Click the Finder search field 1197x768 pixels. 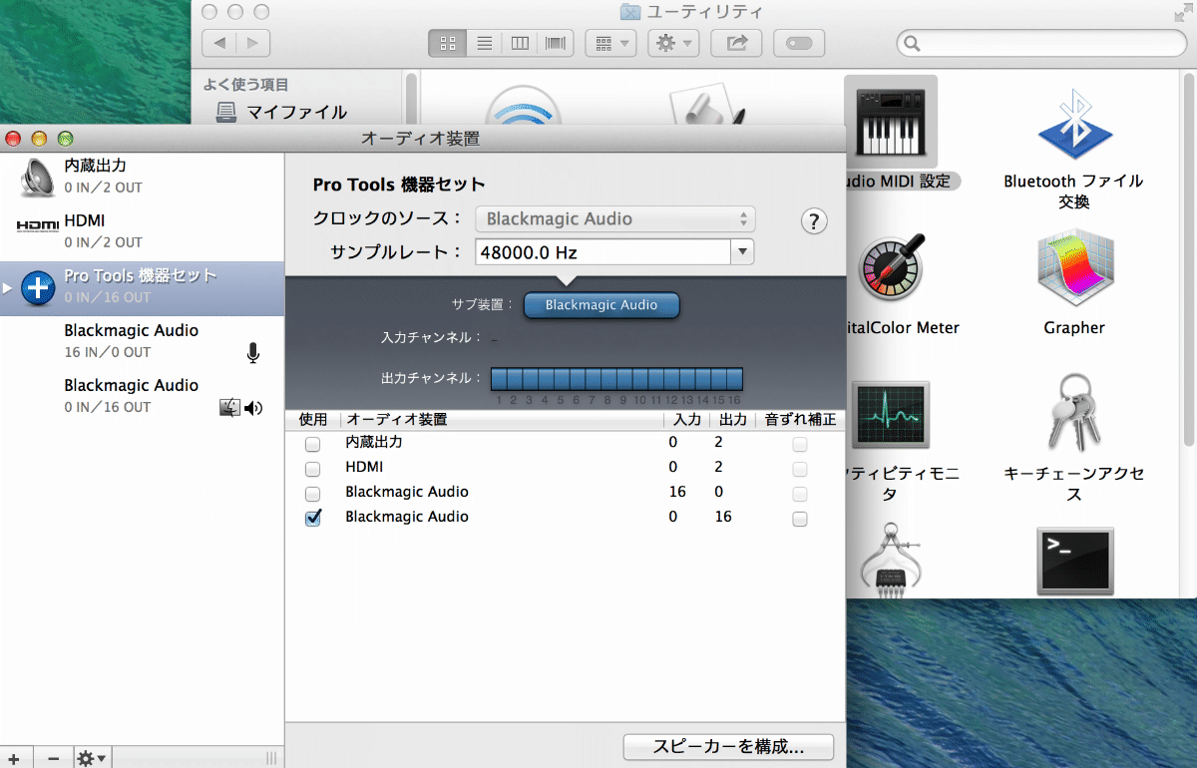pyautogui.click(x=1041, y=43)
